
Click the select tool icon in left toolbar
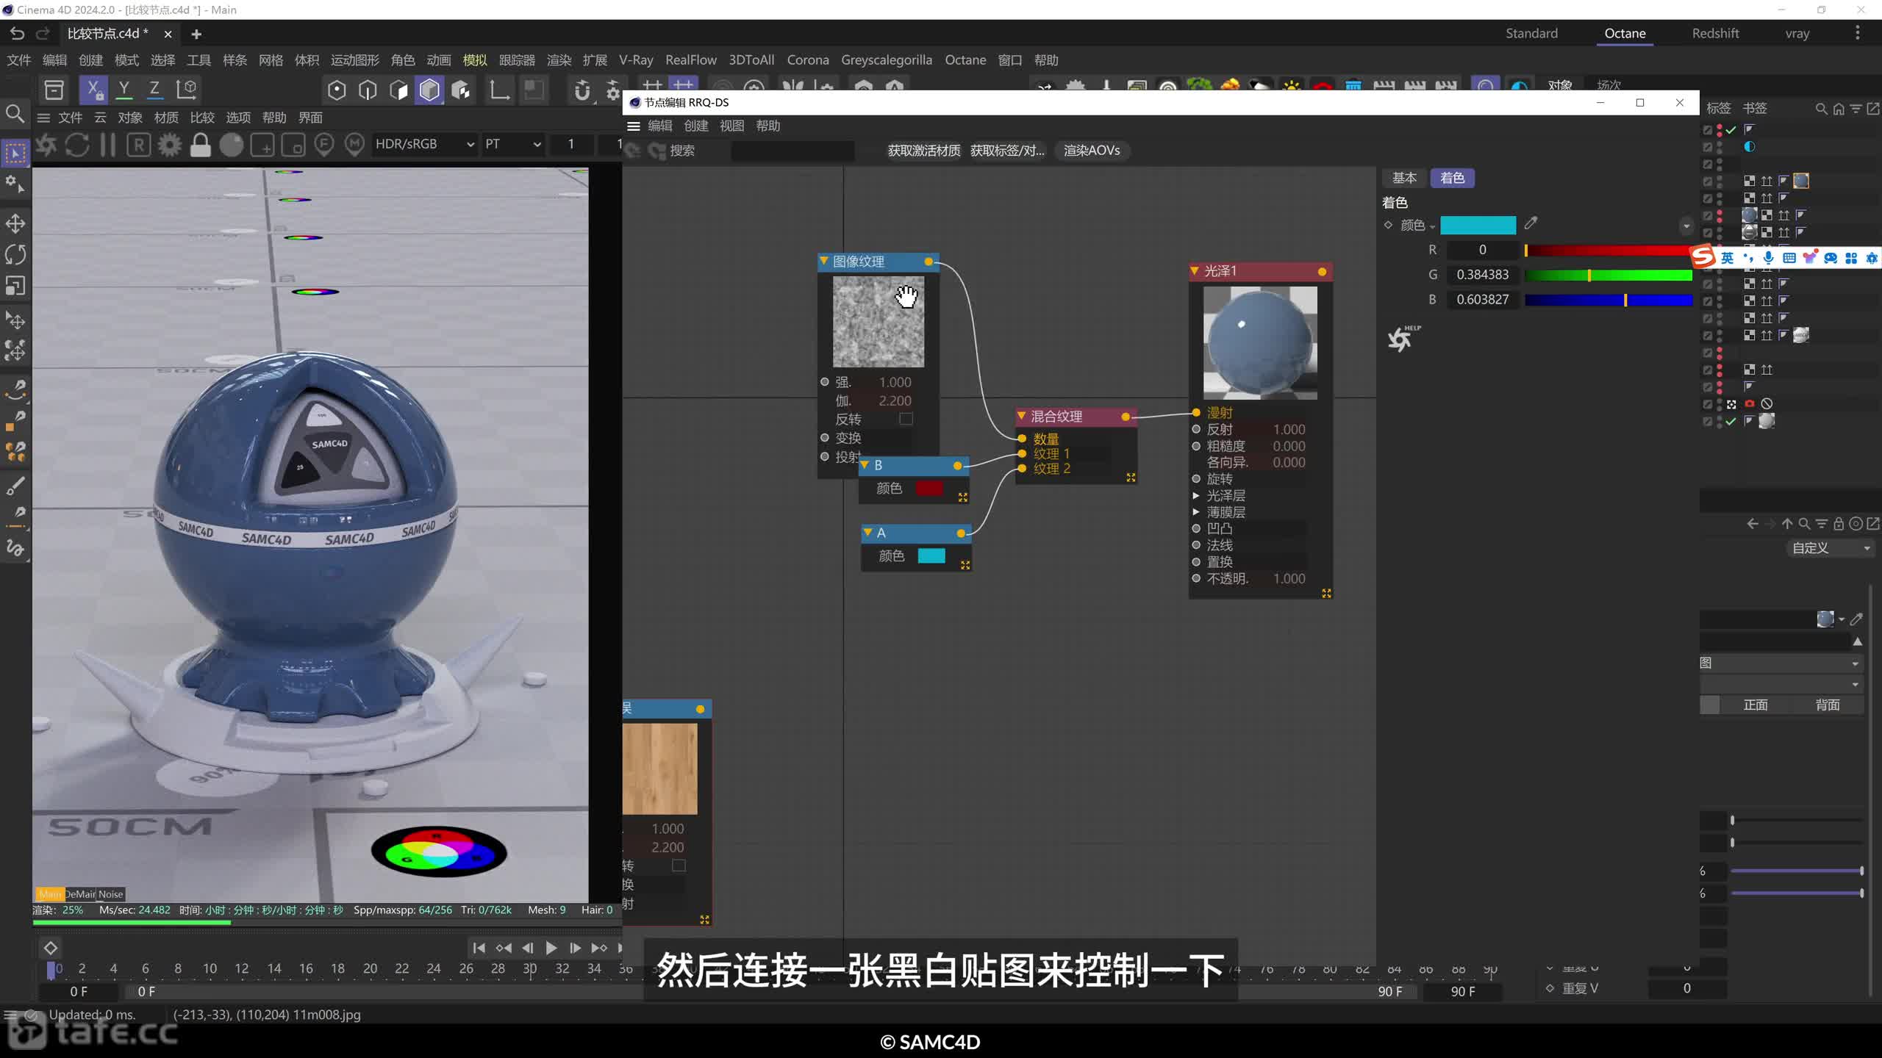(x=15, y=154)
